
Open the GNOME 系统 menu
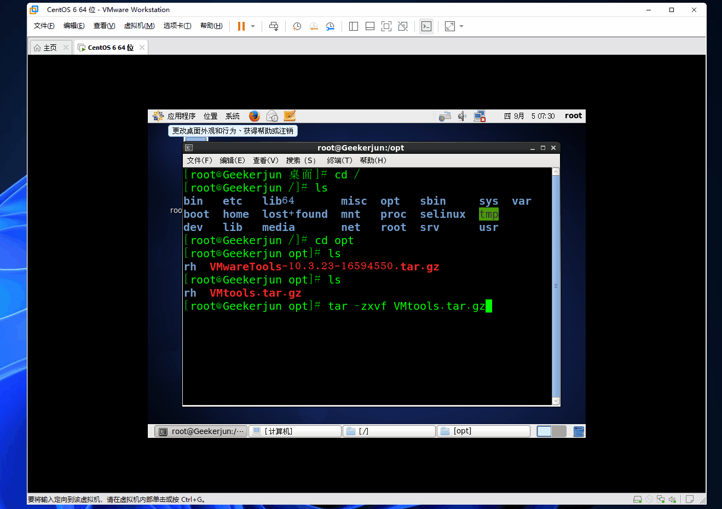click(x=233, y=116)
